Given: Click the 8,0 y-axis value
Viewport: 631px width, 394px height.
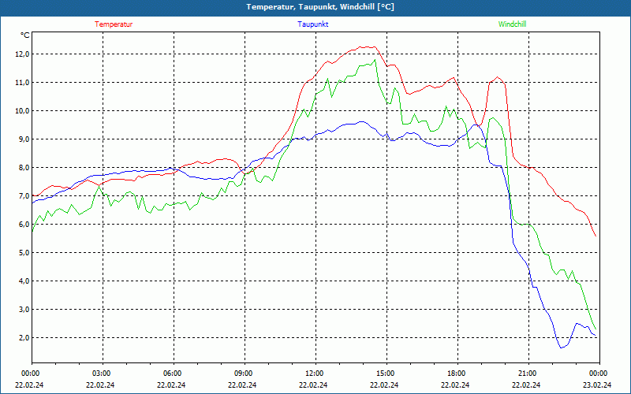Looking at the screenshot, I should pyautogui.click(x=24, y=168).
